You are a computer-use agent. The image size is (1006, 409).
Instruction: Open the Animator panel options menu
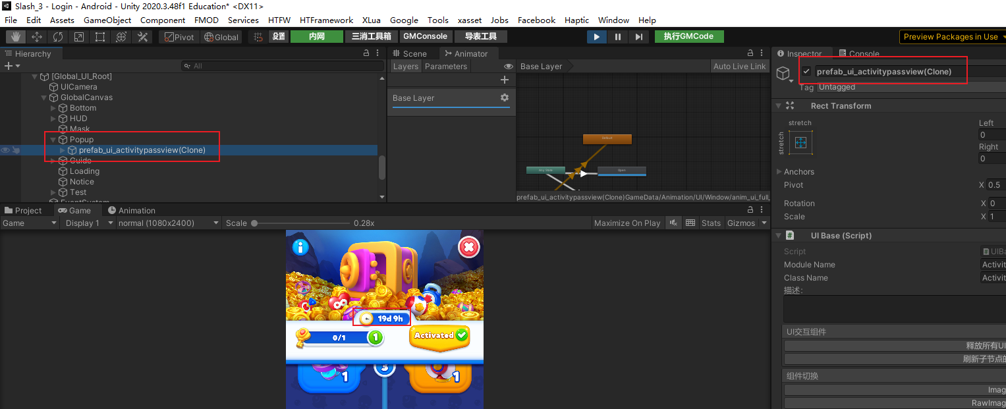click(x=762, y=53)
